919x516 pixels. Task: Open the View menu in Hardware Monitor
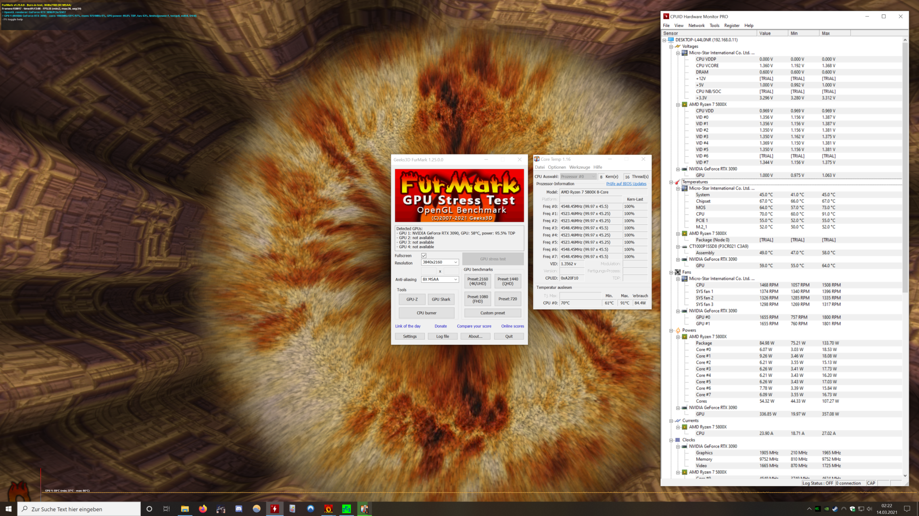tap(679, 25)
